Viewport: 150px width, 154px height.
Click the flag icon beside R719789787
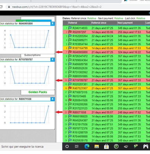click(70, 80)
